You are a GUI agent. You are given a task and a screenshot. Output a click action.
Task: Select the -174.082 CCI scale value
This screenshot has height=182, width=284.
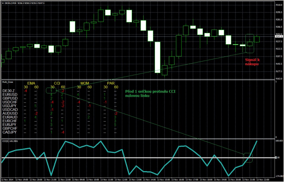point(280,176)
